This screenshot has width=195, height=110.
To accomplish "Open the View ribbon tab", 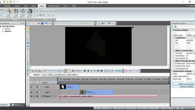I will [x=33, y=6].
